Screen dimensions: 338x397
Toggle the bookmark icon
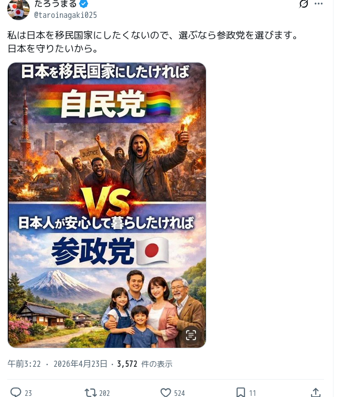tap(241, 392)
